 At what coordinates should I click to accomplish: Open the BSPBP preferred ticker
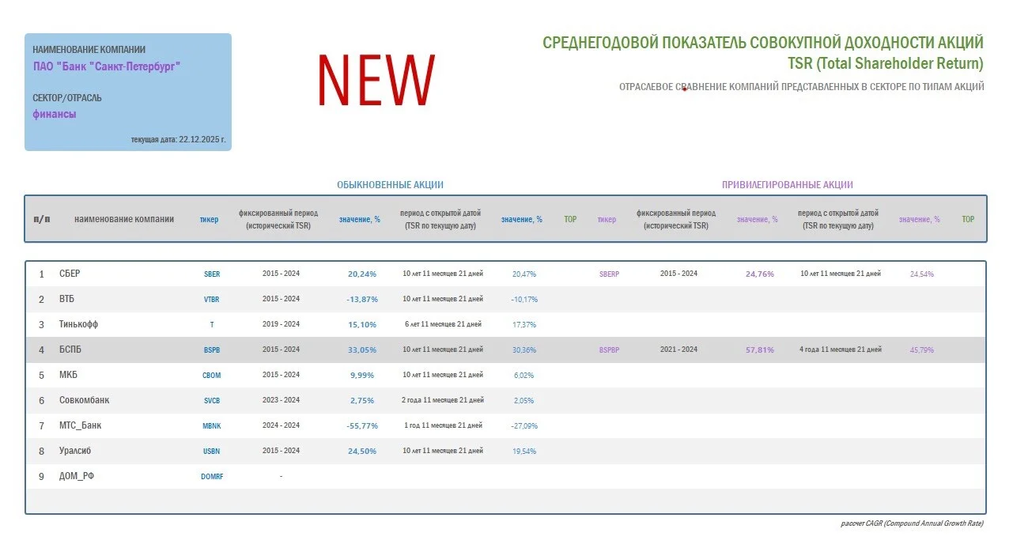click(x=609, y=350)
